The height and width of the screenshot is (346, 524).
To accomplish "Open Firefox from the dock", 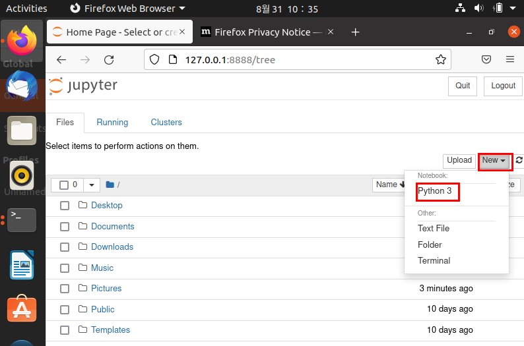I will tap(22, 41).
